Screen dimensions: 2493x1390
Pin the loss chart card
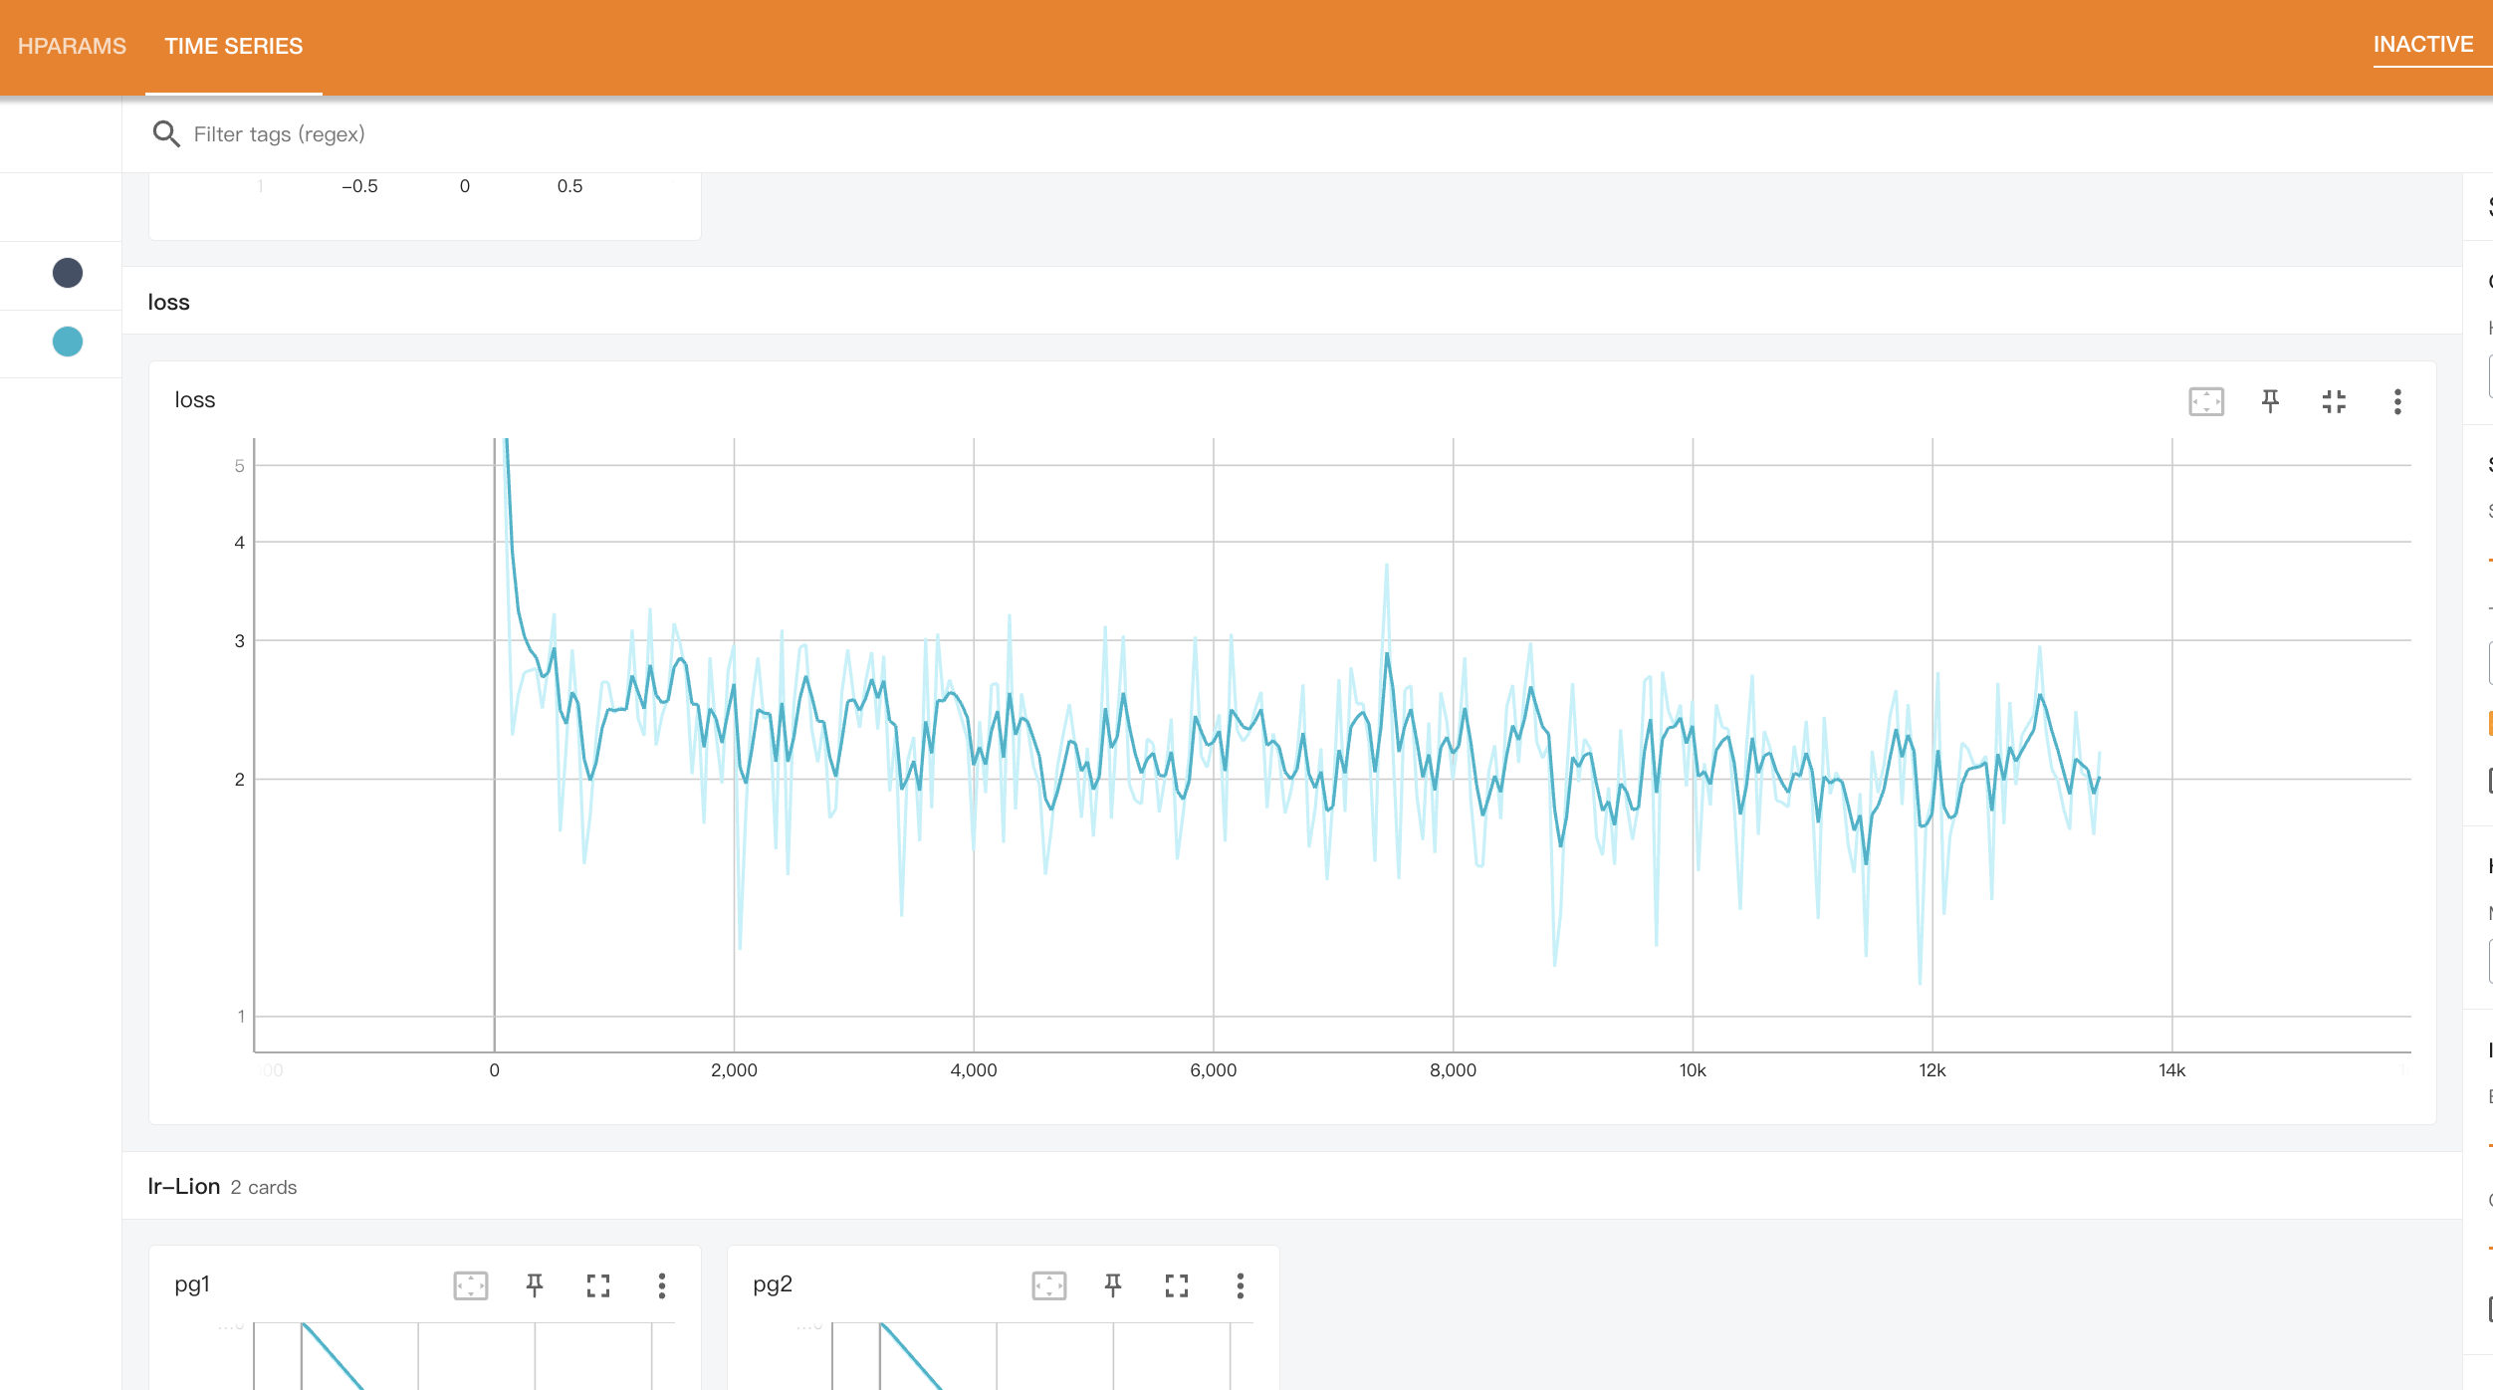[2270, 401]
